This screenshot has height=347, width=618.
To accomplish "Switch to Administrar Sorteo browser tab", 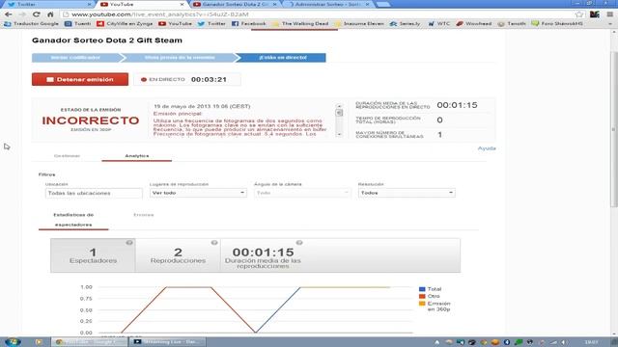I will point(327,4).
